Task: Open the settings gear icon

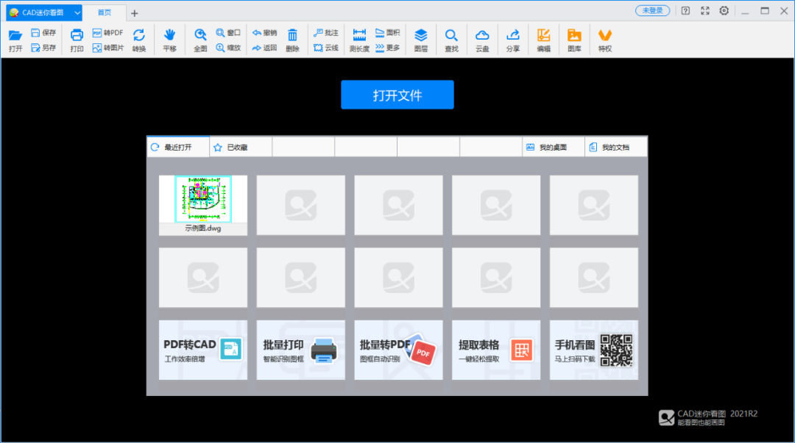Action: coord(724,10)
